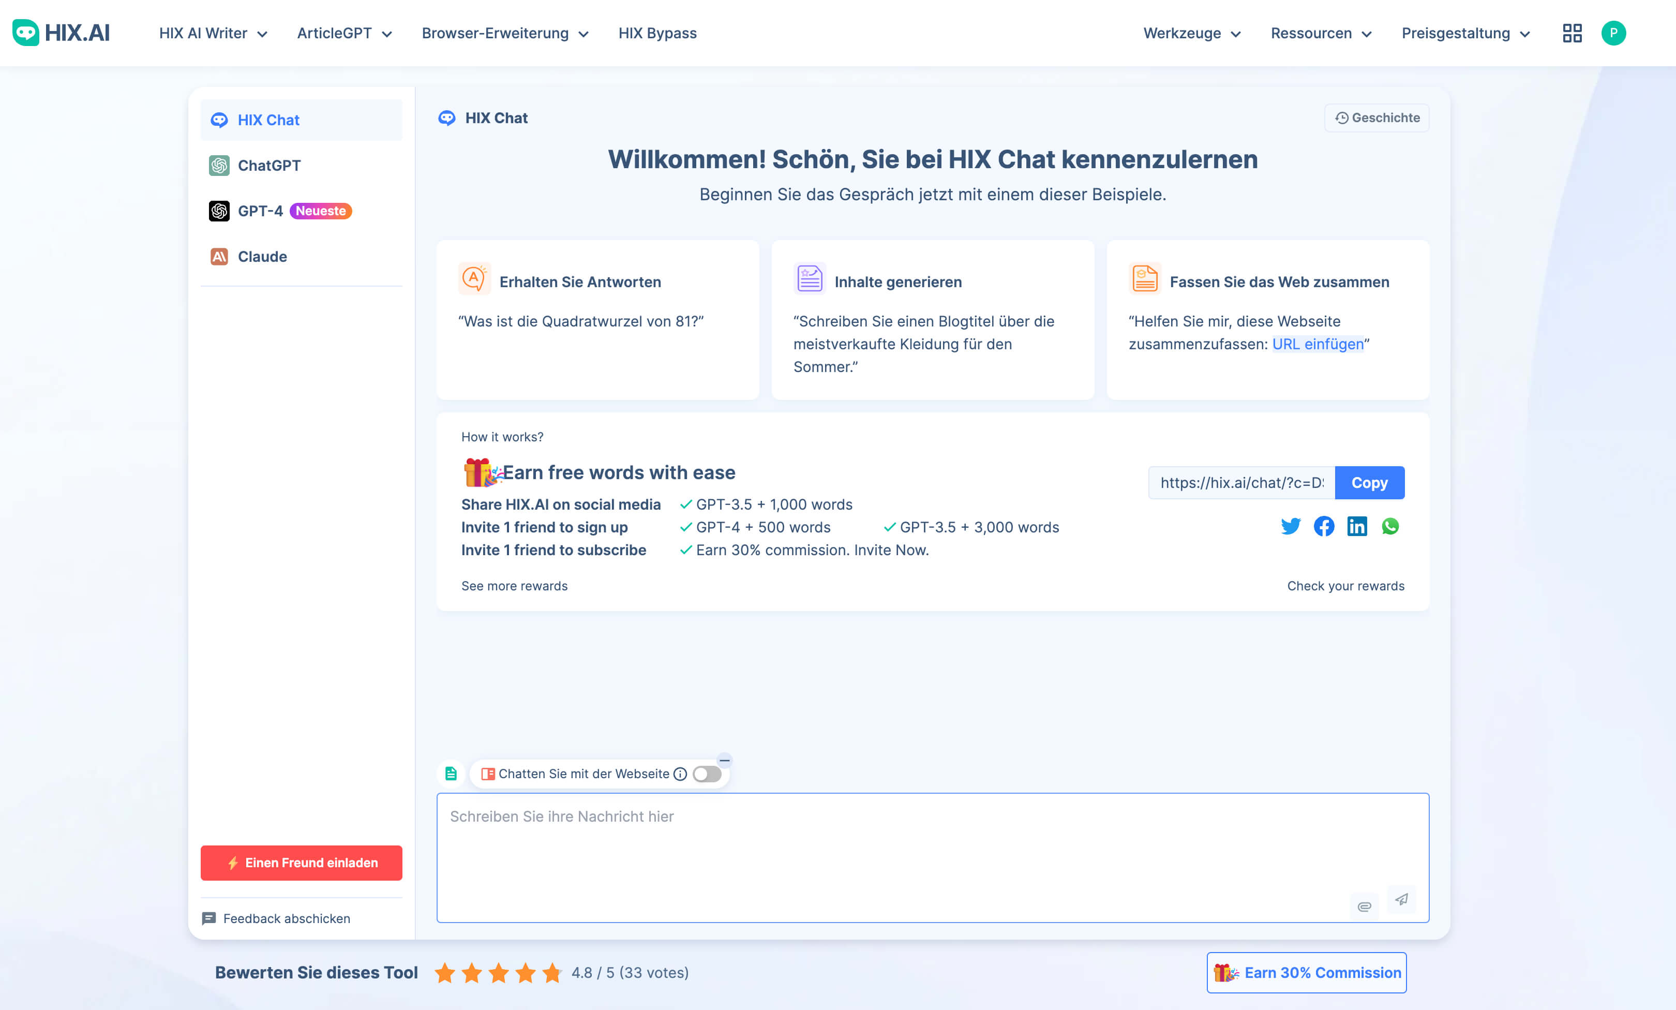Share on Facebook icon

pyautogui.click(x=1324, y=526)
